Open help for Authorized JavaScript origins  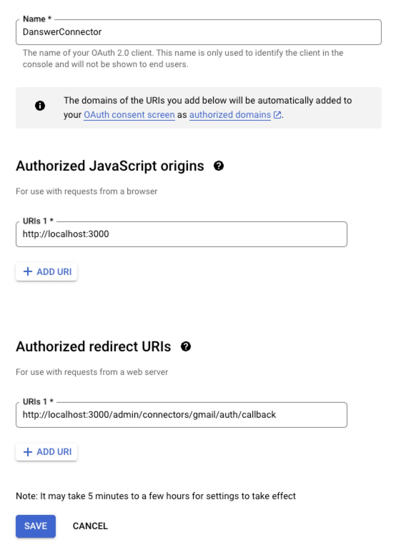[219, 166]
